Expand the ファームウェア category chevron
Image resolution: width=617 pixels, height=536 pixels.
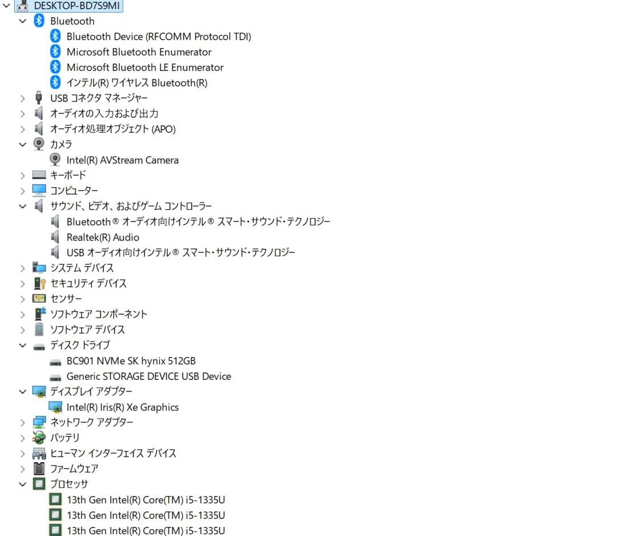click(x=22, y=469)
